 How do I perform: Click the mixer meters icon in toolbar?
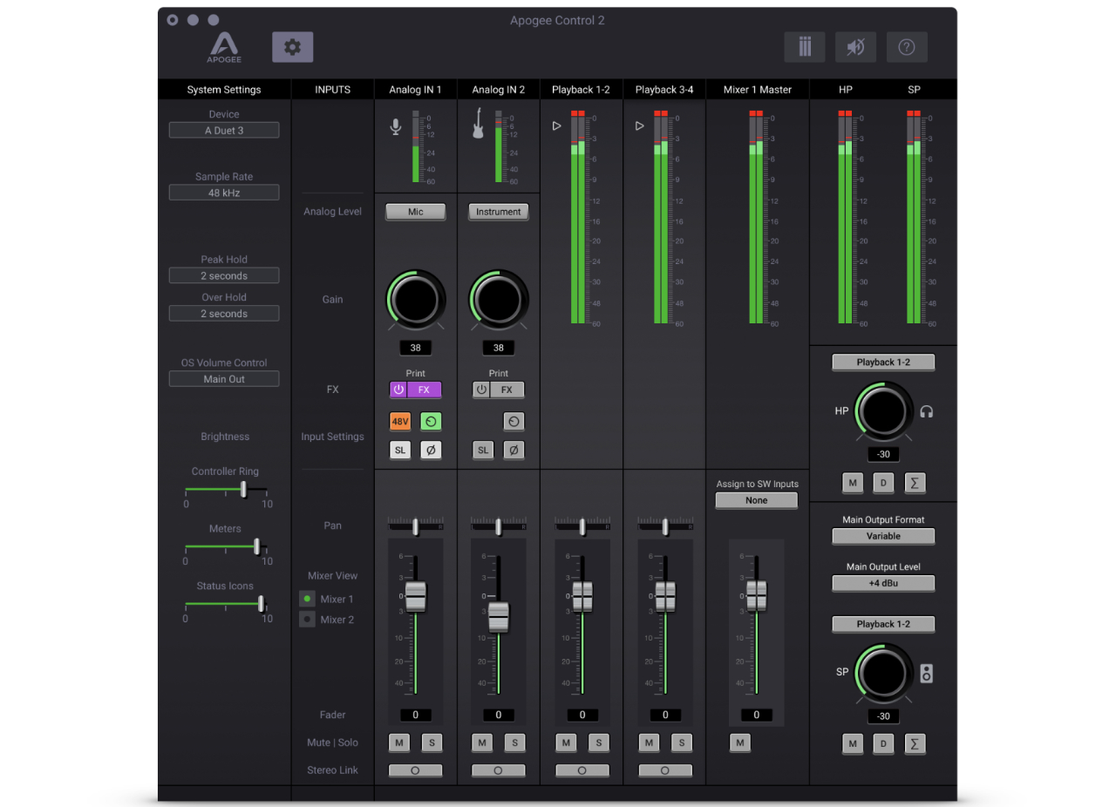point(804,47)
